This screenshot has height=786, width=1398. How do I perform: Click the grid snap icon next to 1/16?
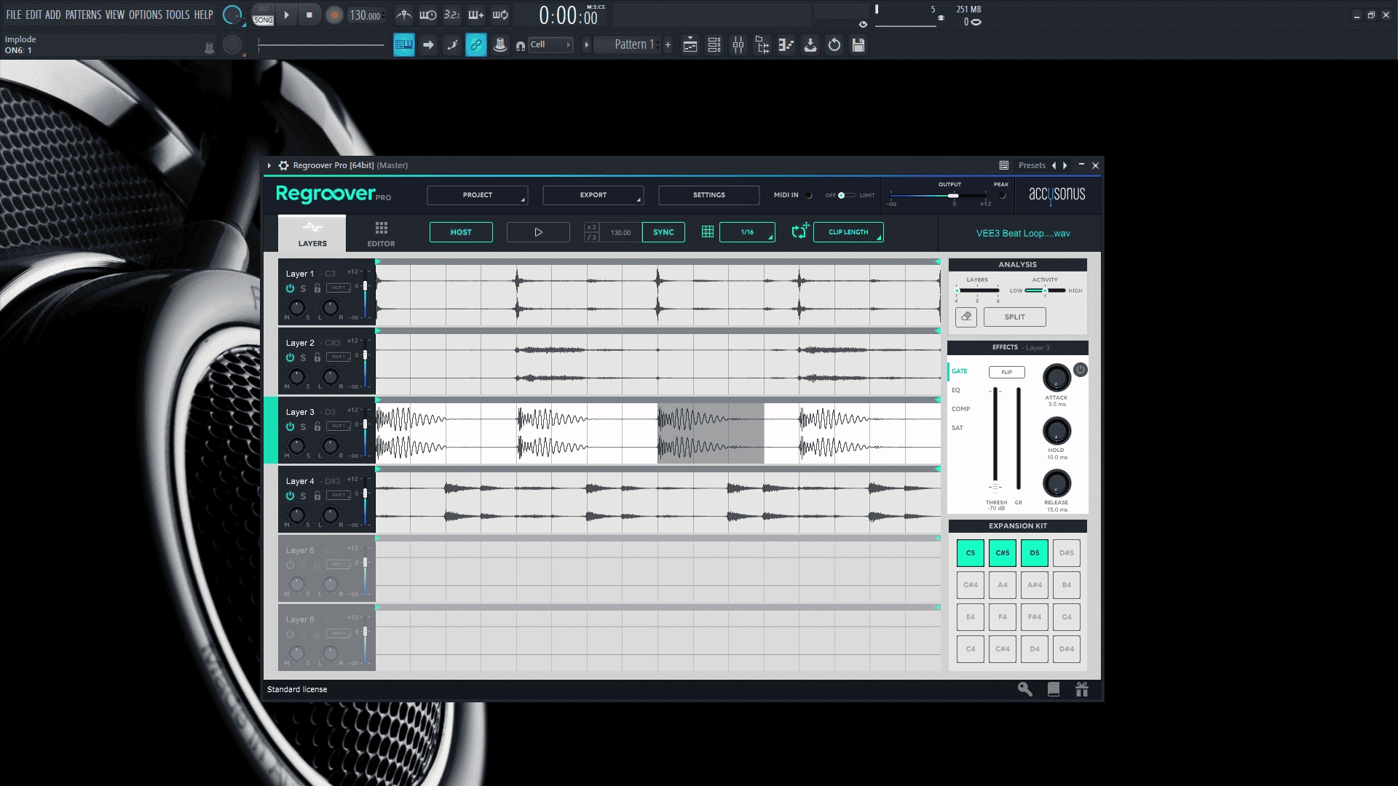pos(708,232)
